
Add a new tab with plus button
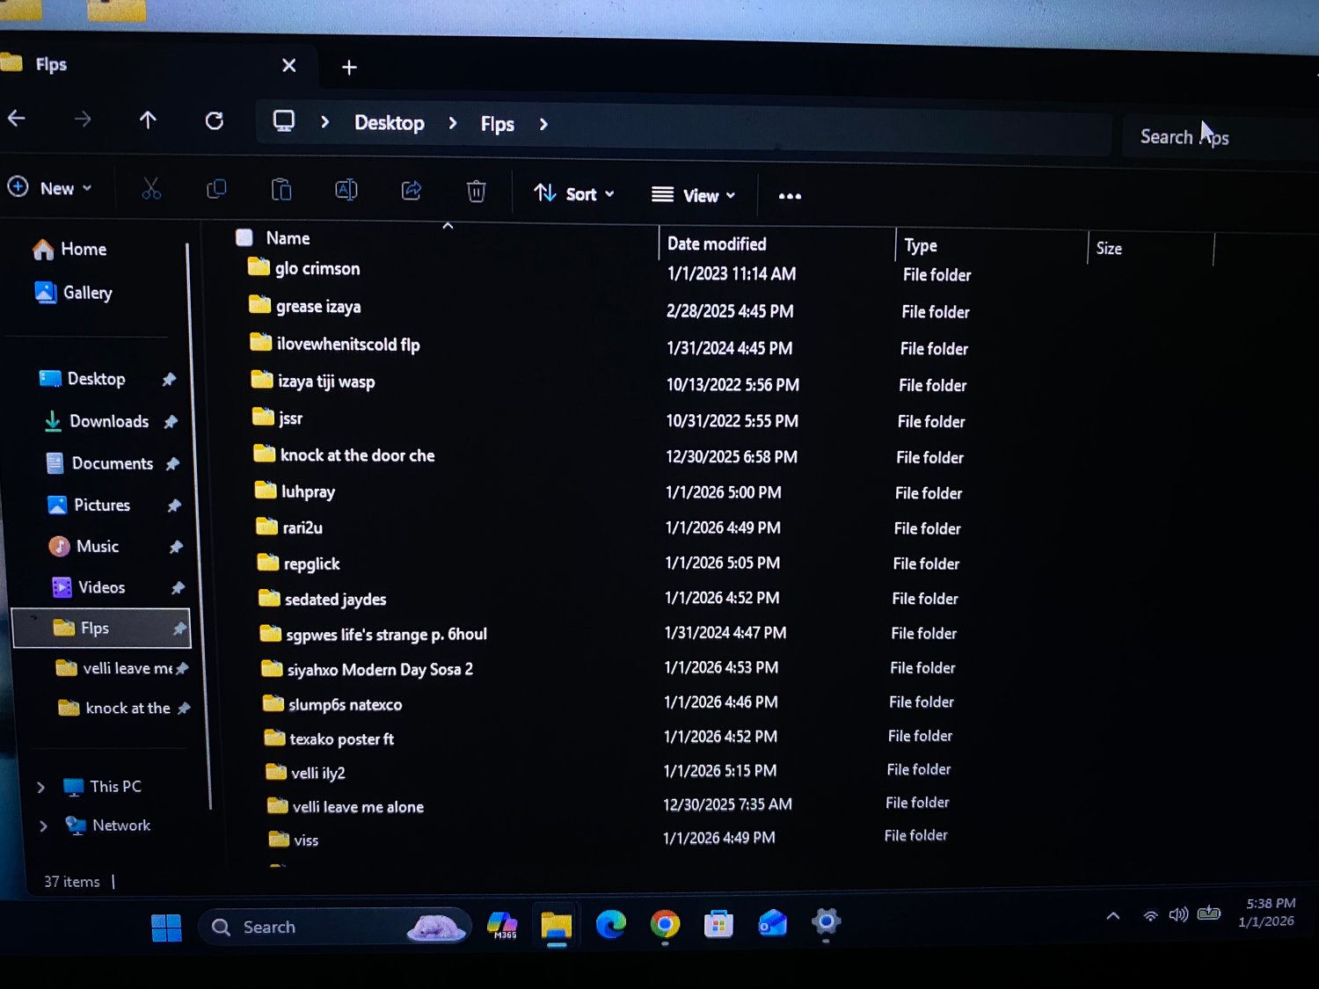[x=349, y=67]
